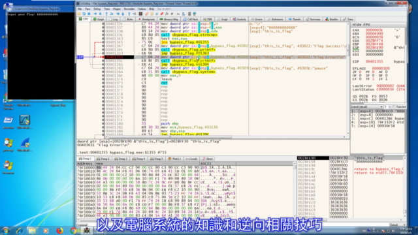Toggle the IF flag value
The height and width of the screenshot is (235, 418).
386,79
